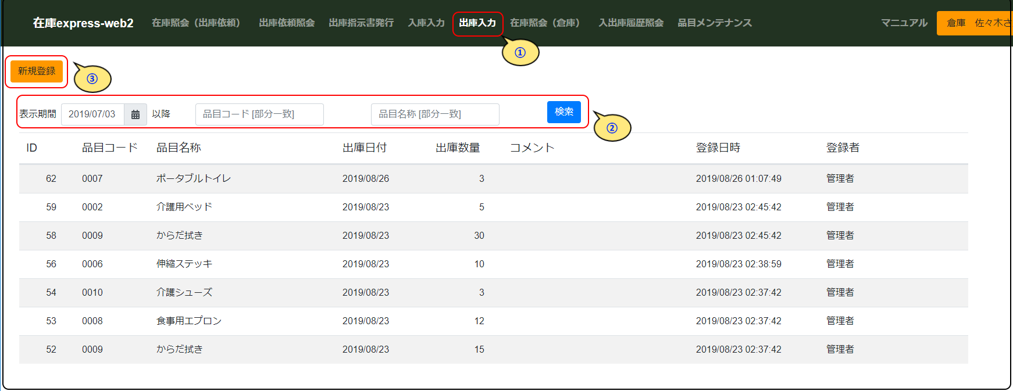Select the 介護用ベッド table row
Screen dimensions: 1013x391
pyautogui.click(x=184, y=207)
